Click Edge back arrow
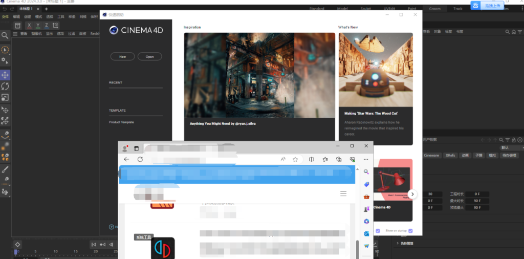The height and width of the screenshot is (259, 524). click(126, 159)
